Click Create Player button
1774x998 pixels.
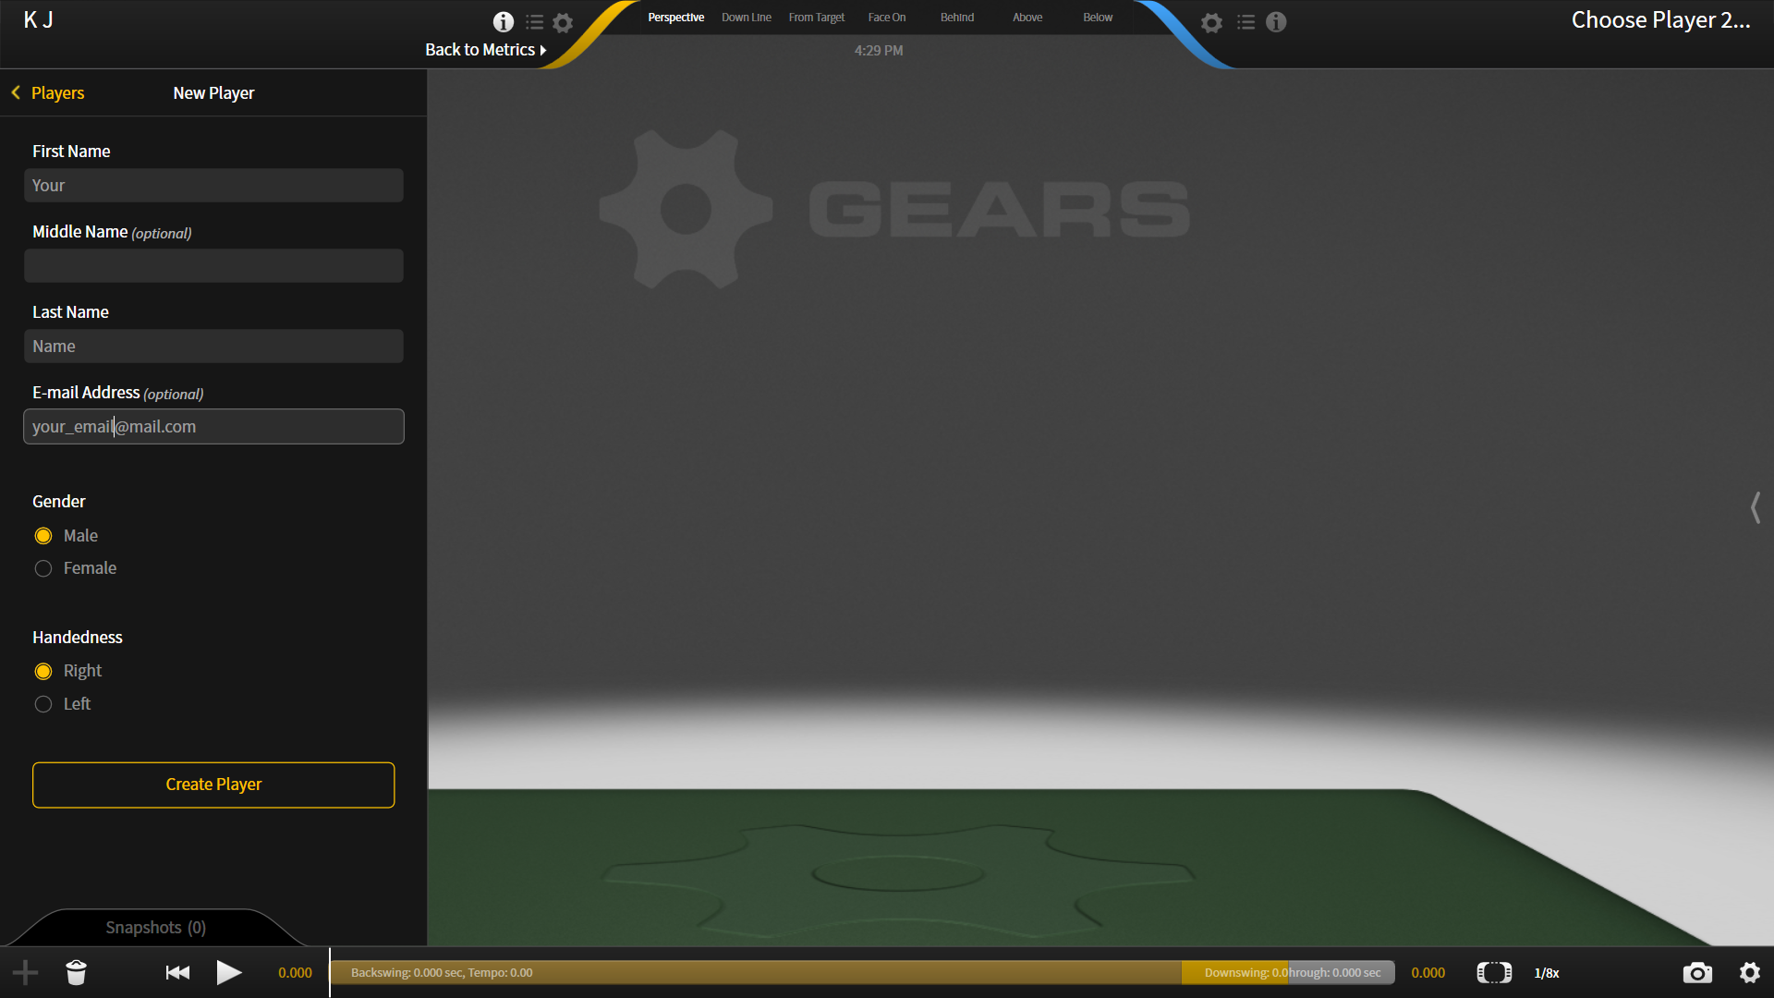click(213, 785)
